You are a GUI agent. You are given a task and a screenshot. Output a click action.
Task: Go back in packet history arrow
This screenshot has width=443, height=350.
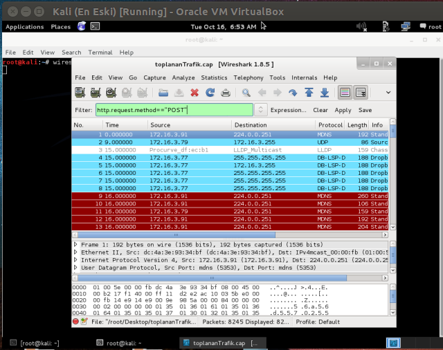point(262,93)
